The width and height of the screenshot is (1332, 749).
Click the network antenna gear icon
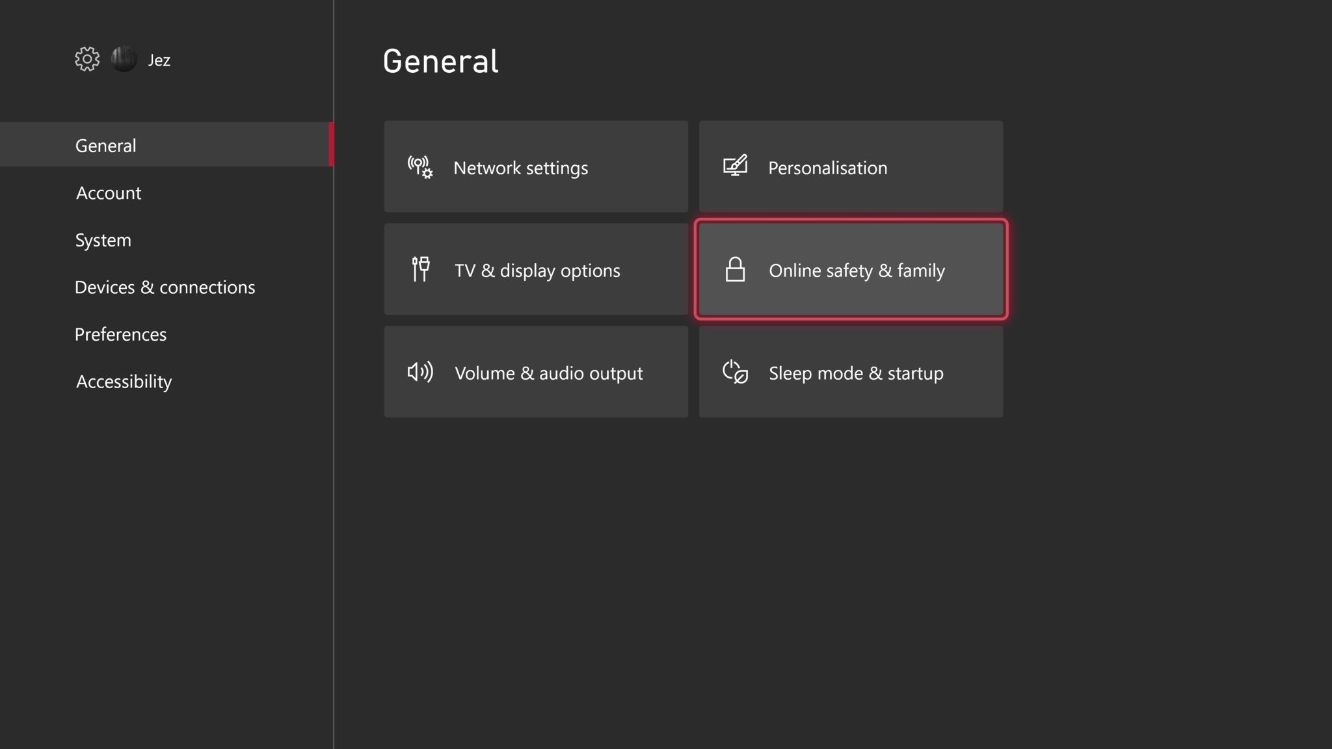pos(420,167)
